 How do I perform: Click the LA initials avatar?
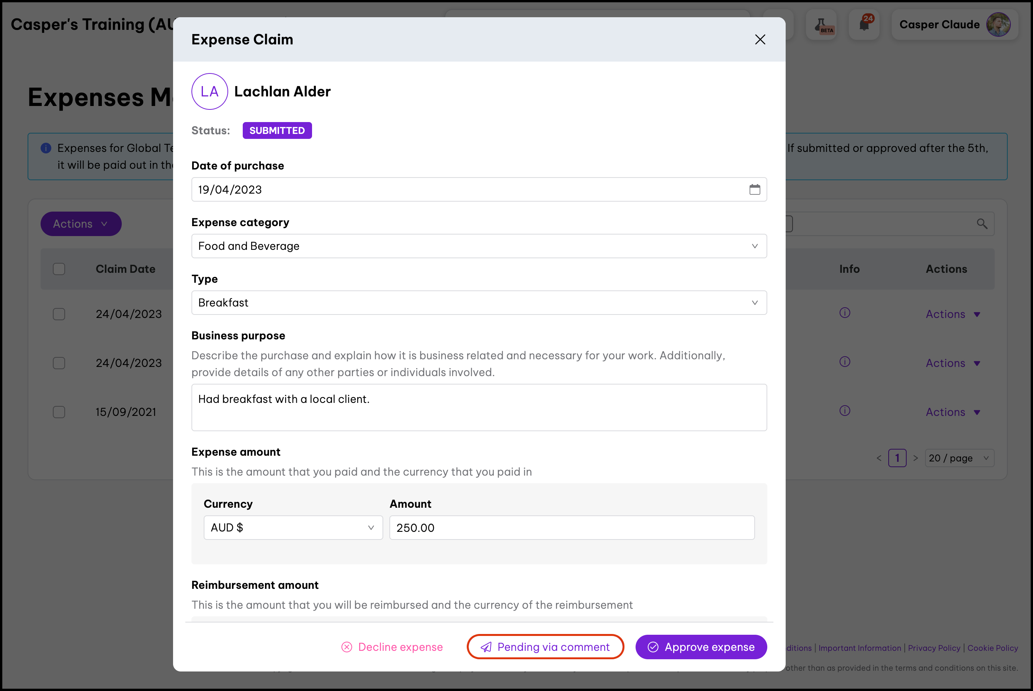pos(209,92)
